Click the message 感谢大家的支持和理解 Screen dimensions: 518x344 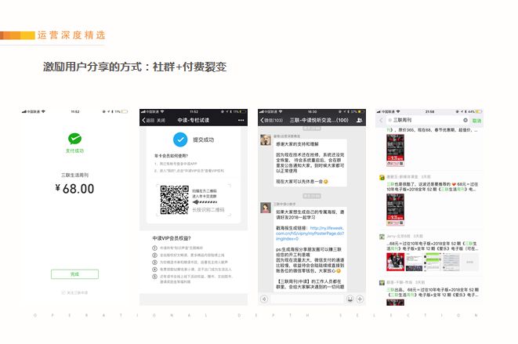pyautogui.click(x=297, y=144)
